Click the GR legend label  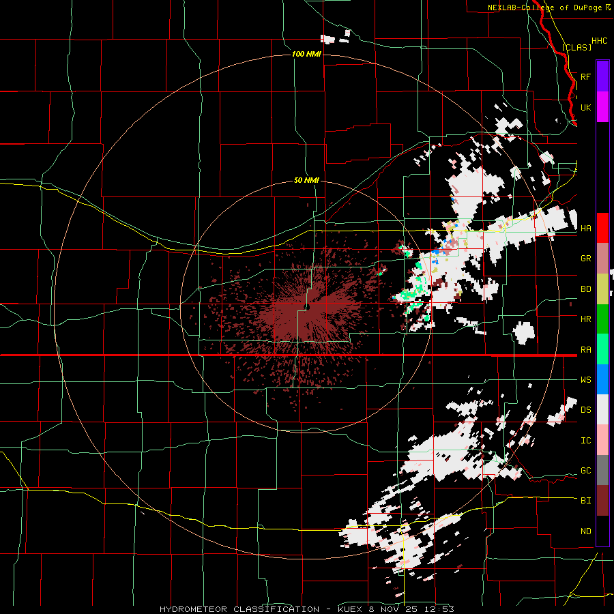(x=585, y=259)
